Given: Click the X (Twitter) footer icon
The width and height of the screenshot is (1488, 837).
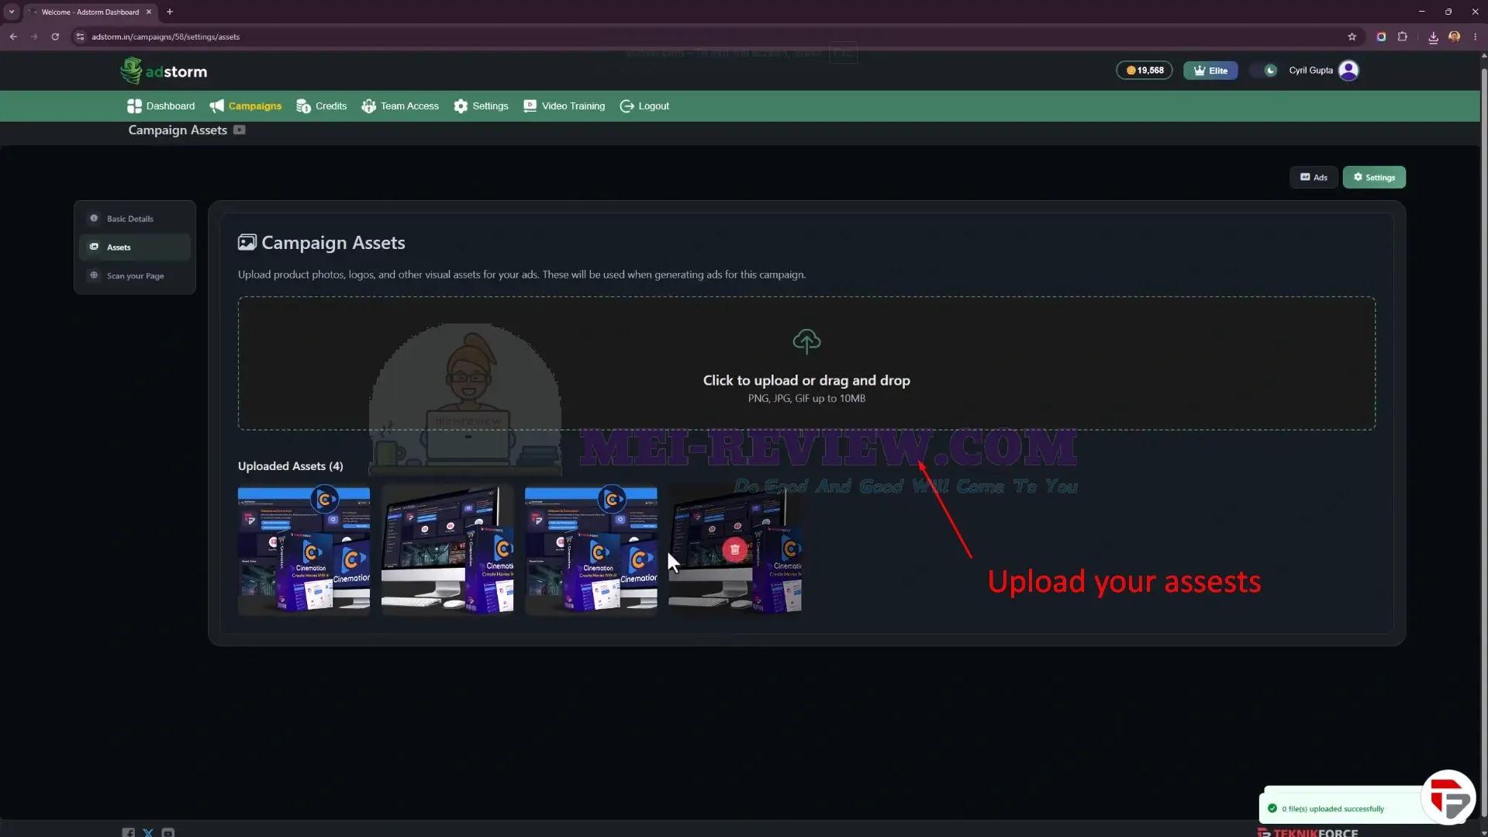Looking at the screenshot, I should click(x=148, y=832).
